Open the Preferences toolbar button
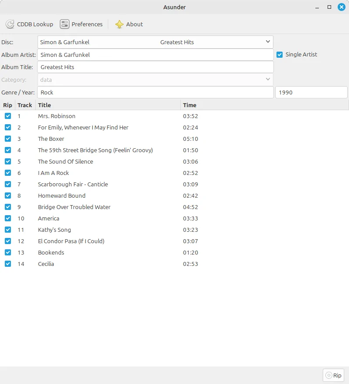Viewport: 349px width, 384px height. pyautogui.click(x=81, y=24)
